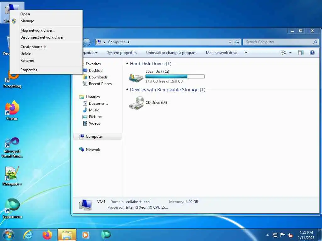Launch Firefox from the taskbar
The image size is (322, 241).
tap(47, 235)
